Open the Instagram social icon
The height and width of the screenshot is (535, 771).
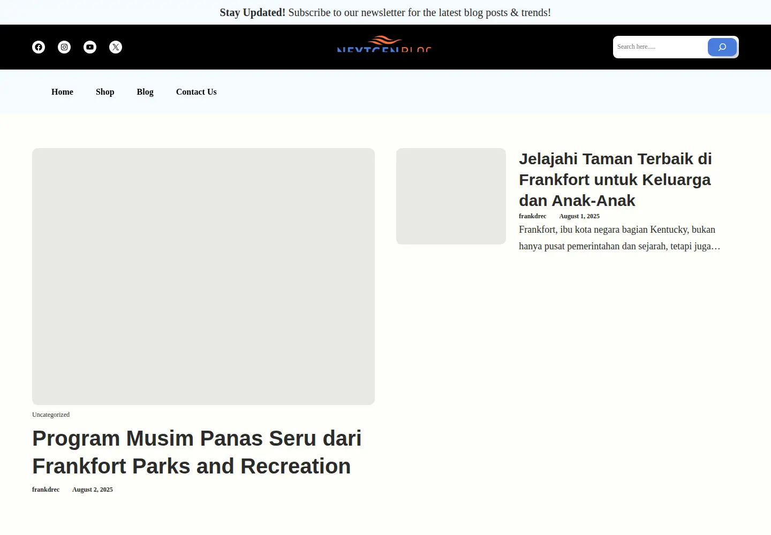[x=64, y=47]
